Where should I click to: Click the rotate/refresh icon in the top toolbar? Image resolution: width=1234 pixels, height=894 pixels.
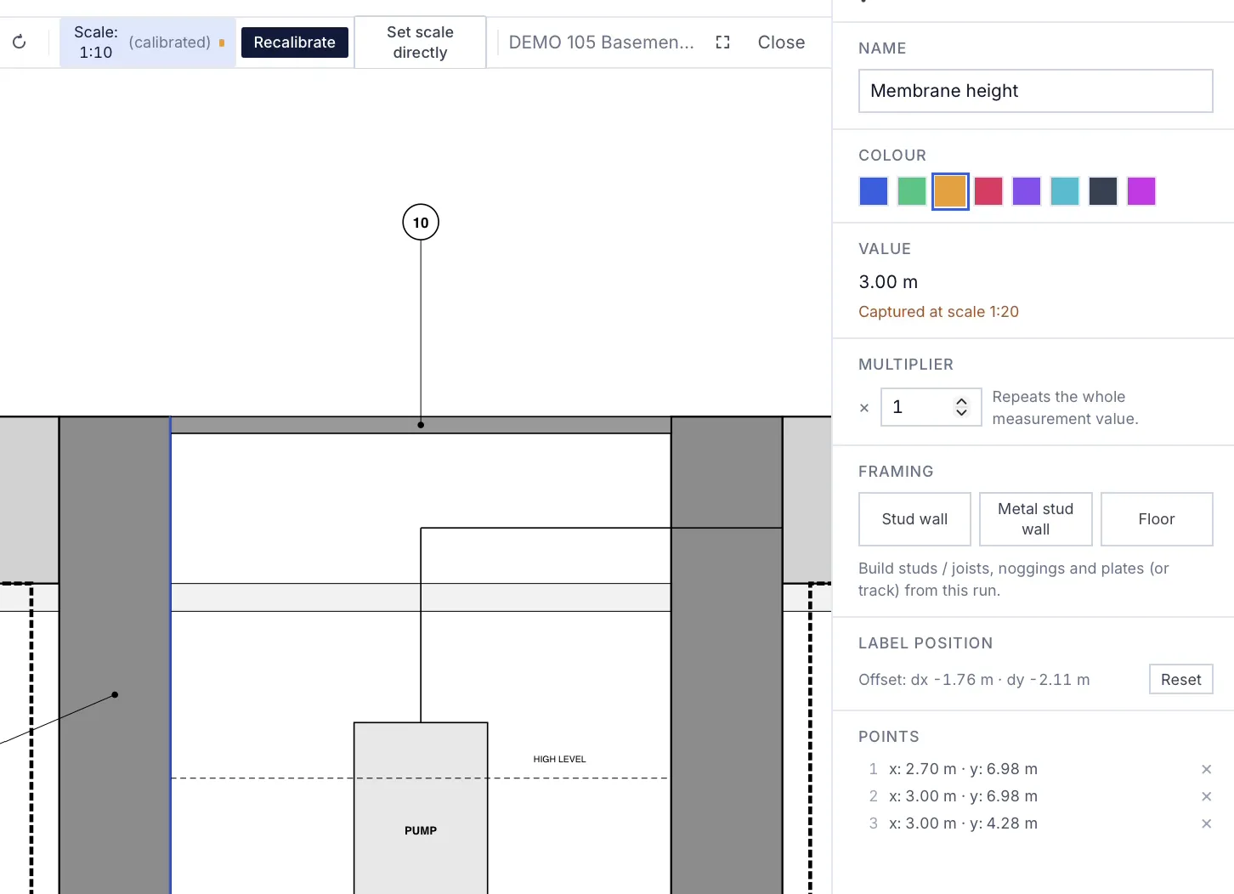pos(20,42)
